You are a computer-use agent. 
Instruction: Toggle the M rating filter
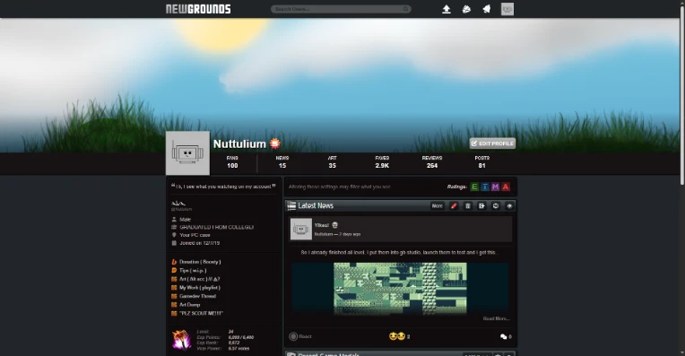coord(495,187)
